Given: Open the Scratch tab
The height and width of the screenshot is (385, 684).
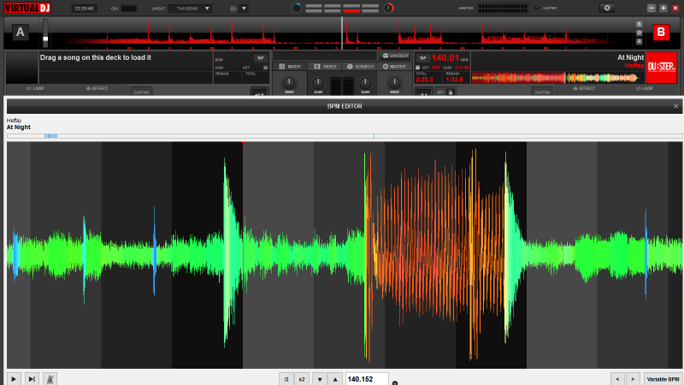Looking at the screenshot, I should tap(360, 67).
